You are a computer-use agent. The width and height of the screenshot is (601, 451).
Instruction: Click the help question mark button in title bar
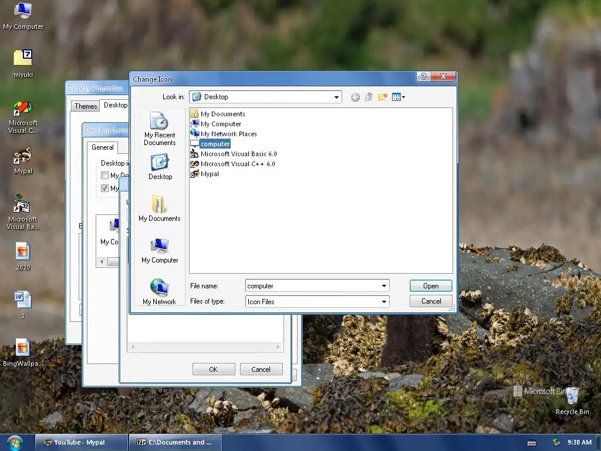point(424,76)
